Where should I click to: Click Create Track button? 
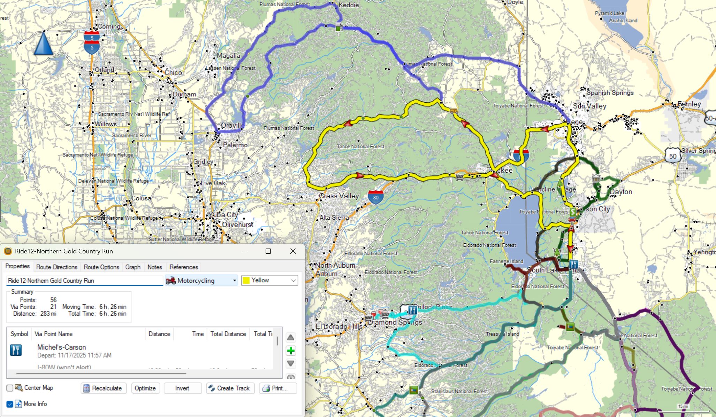(x=230, y=388)
